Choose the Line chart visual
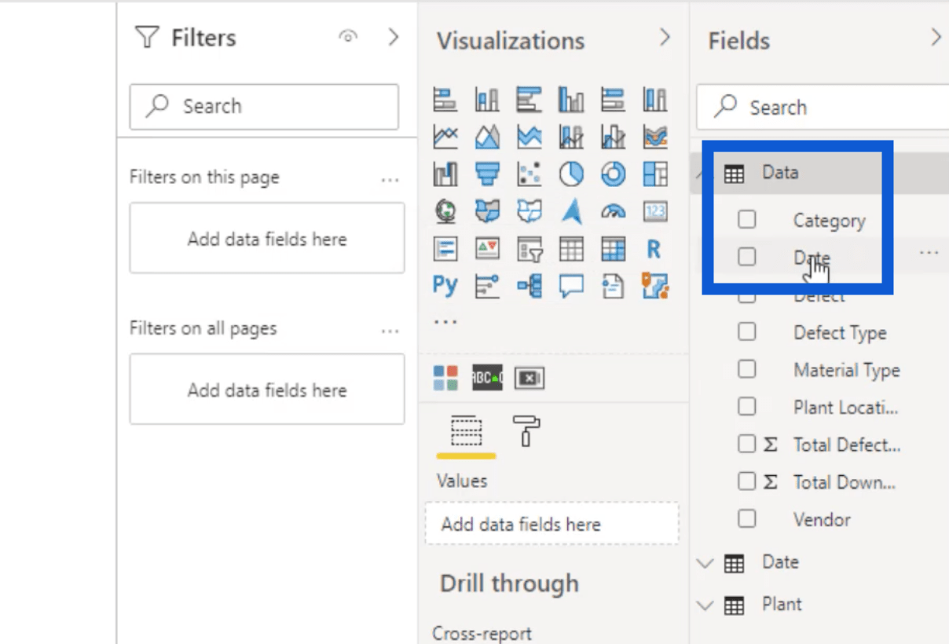The image size is (949, 644). click(445, 137)
